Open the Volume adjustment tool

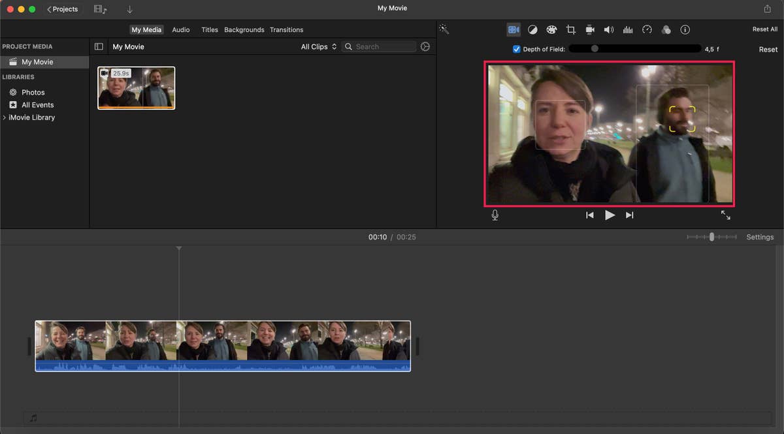[x=609, y=30]
